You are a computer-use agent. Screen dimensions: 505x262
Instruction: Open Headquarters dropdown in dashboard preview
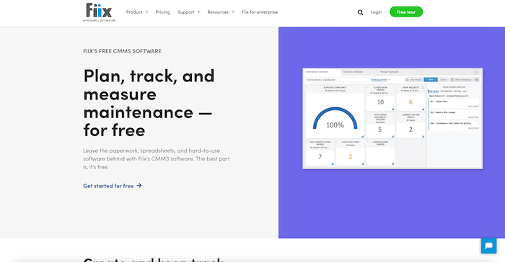[380, 80]
